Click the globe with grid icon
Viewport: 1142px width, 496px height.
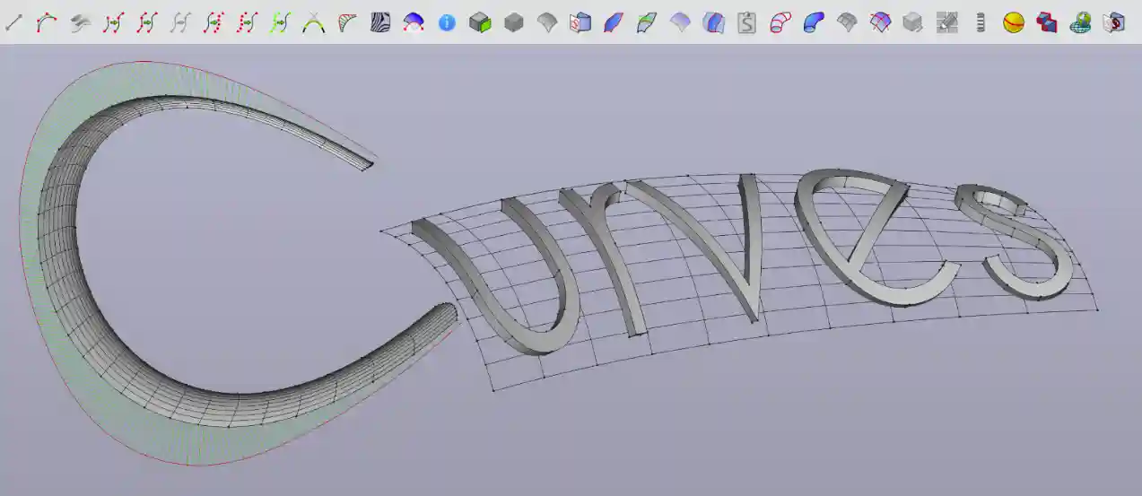pyautogui.click(x=1080, y=22)
